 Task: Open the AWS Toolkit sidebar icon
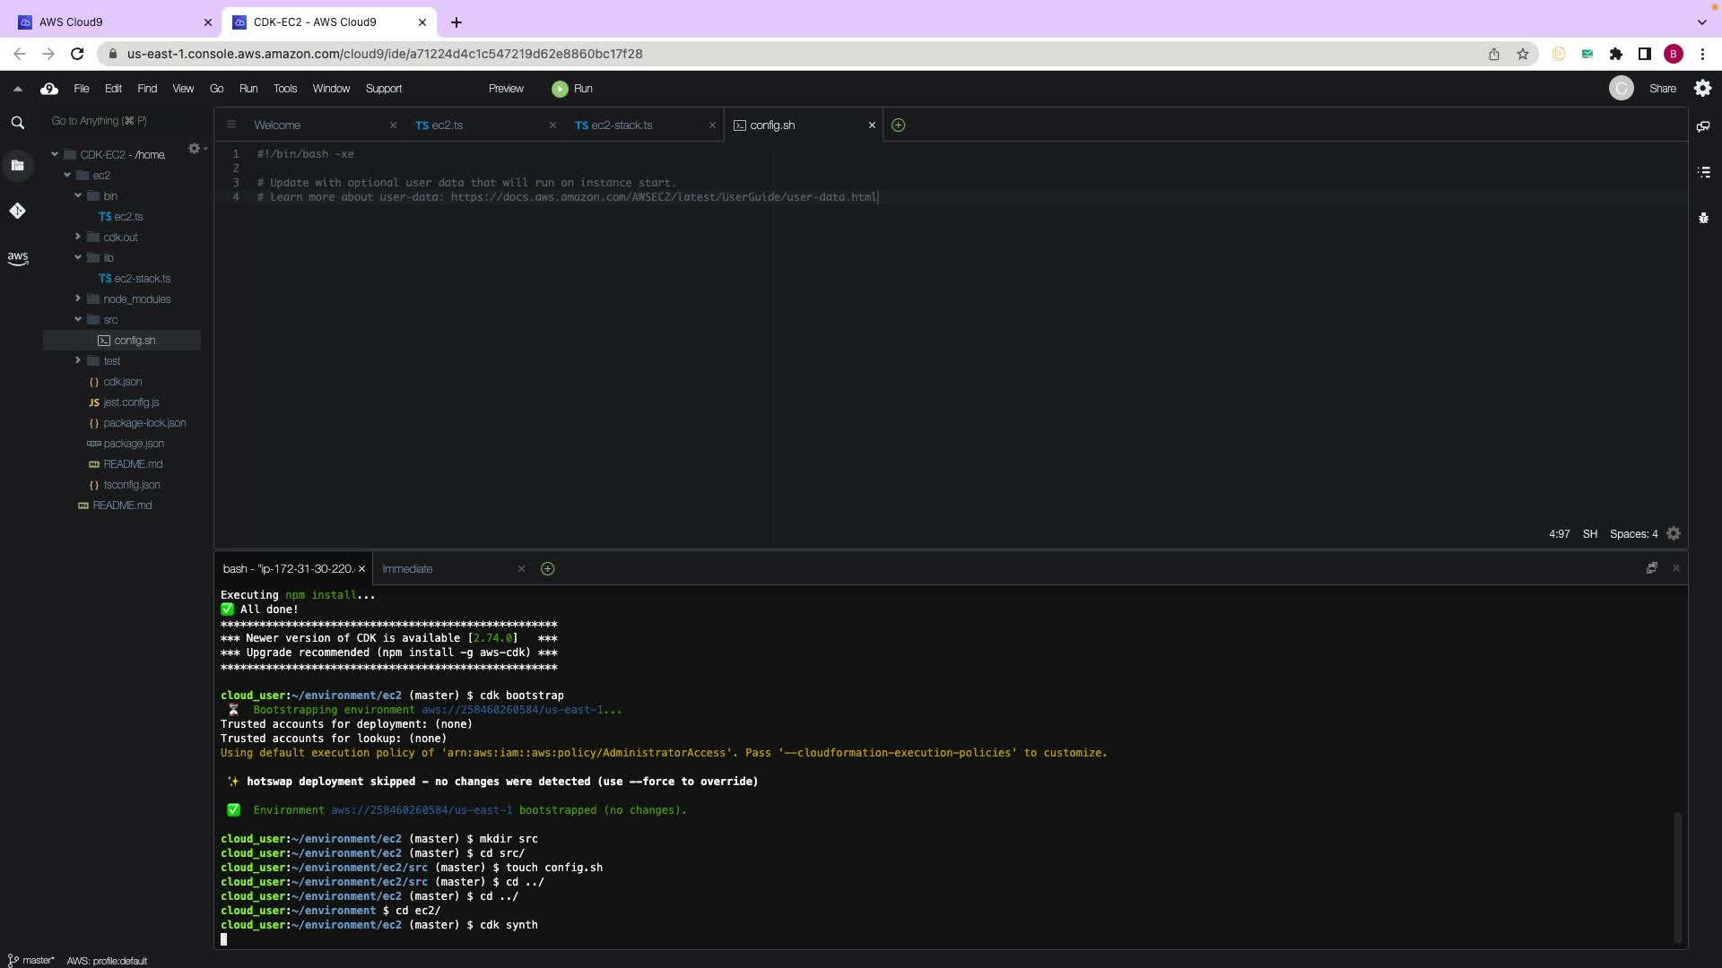[x=17, y=258]
